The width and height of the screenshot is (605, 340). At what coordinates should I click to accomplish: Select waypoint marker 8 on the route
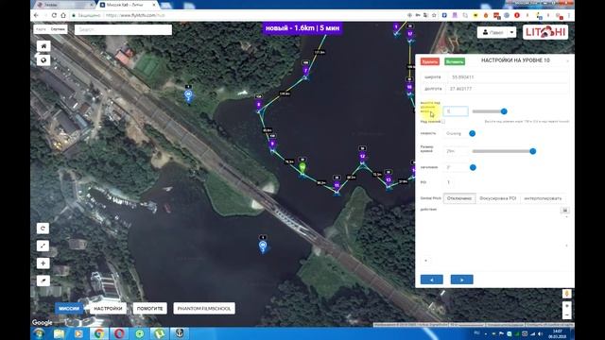(x=259, y=105)
